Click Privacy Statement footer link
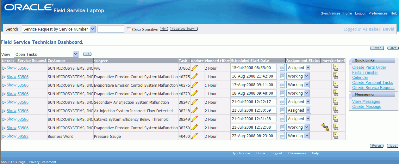The width and height of the screenshot is (399, 164). coord(42,162)
